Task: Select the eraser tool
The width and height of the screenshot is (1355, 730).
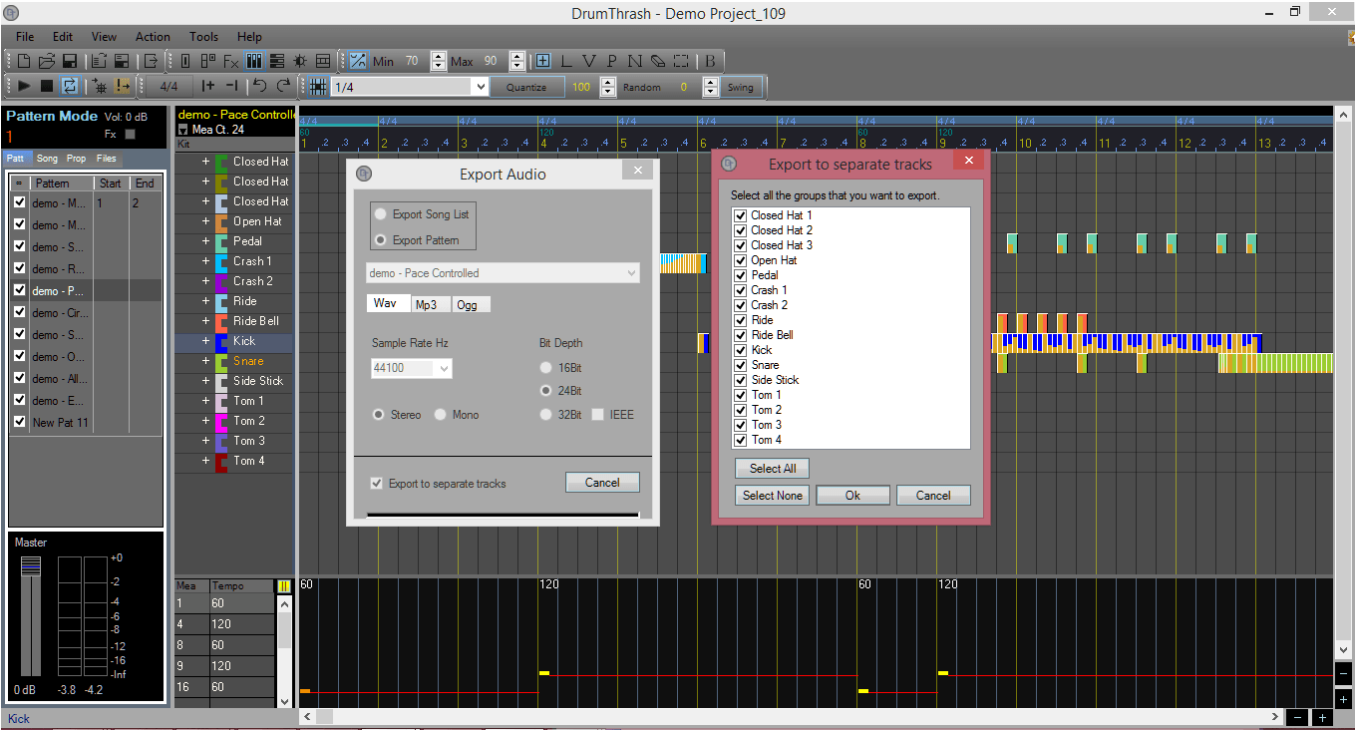Action: 658,61
